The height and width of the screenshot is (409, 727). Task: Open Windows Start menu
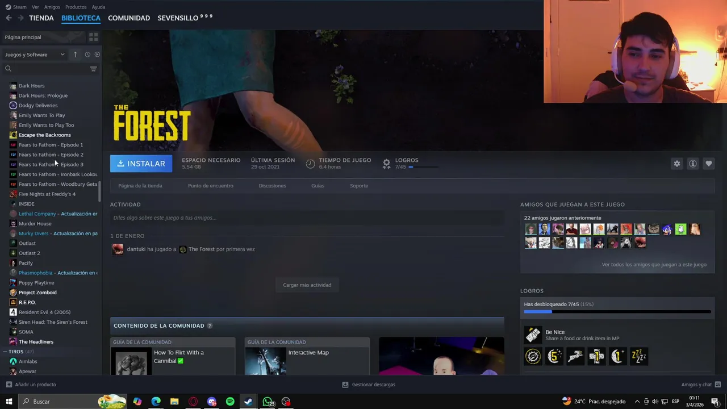(9, 402)
